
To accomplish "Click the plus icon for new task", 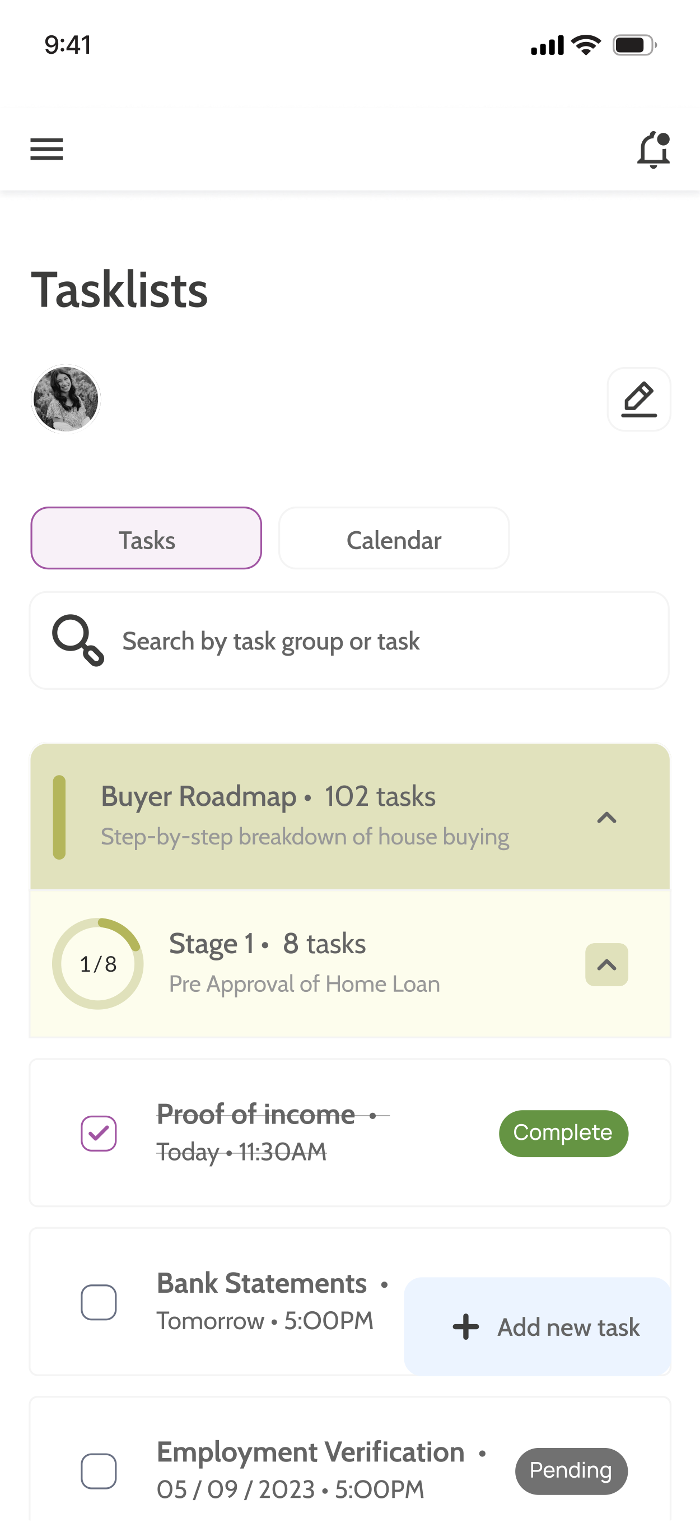I will [466, 1326].
